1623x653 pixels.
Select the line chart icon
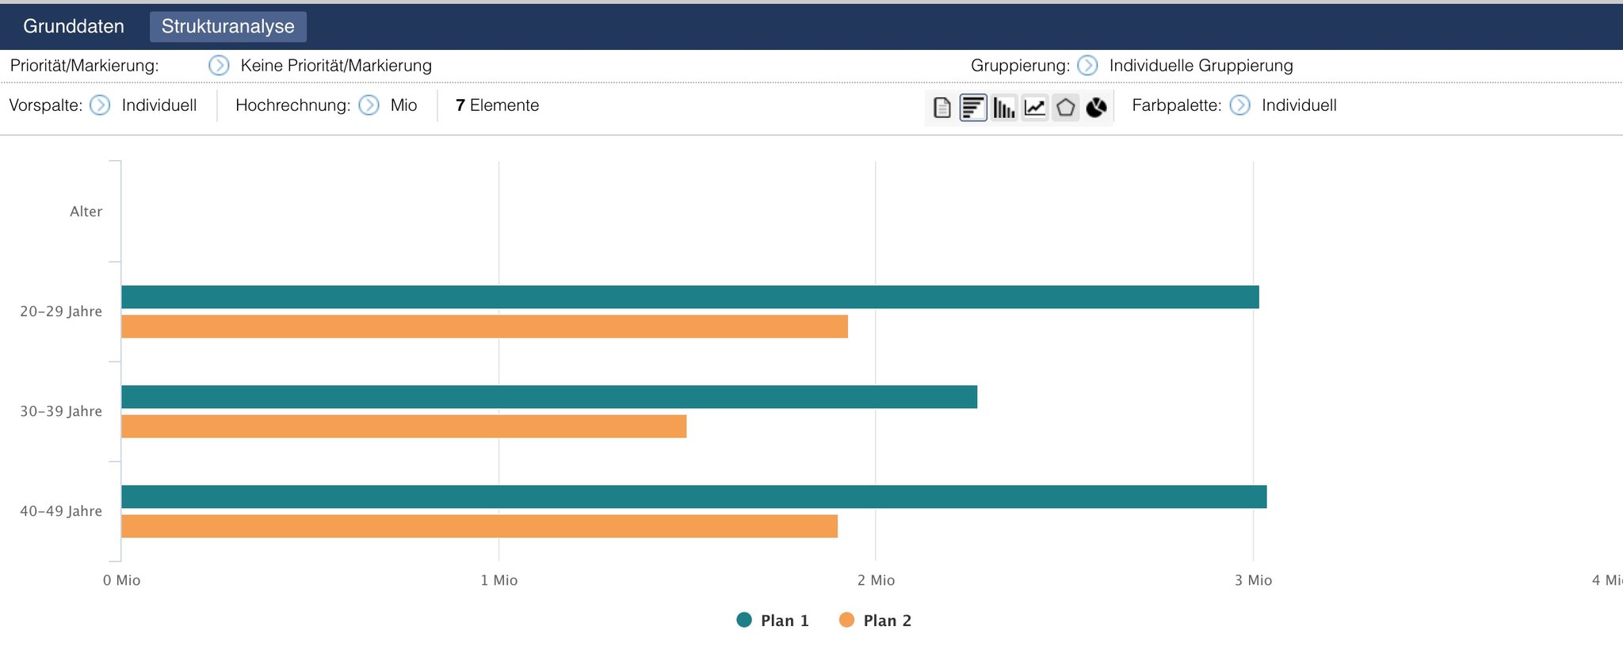click(x=1035, y=107)
